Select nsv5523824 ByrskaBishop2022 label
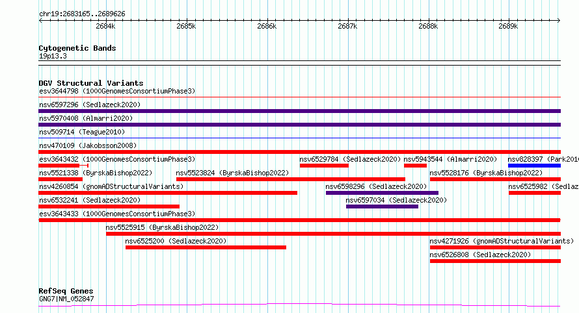The height and width of the screenshot is (313, 579). (x=232, y=173)
